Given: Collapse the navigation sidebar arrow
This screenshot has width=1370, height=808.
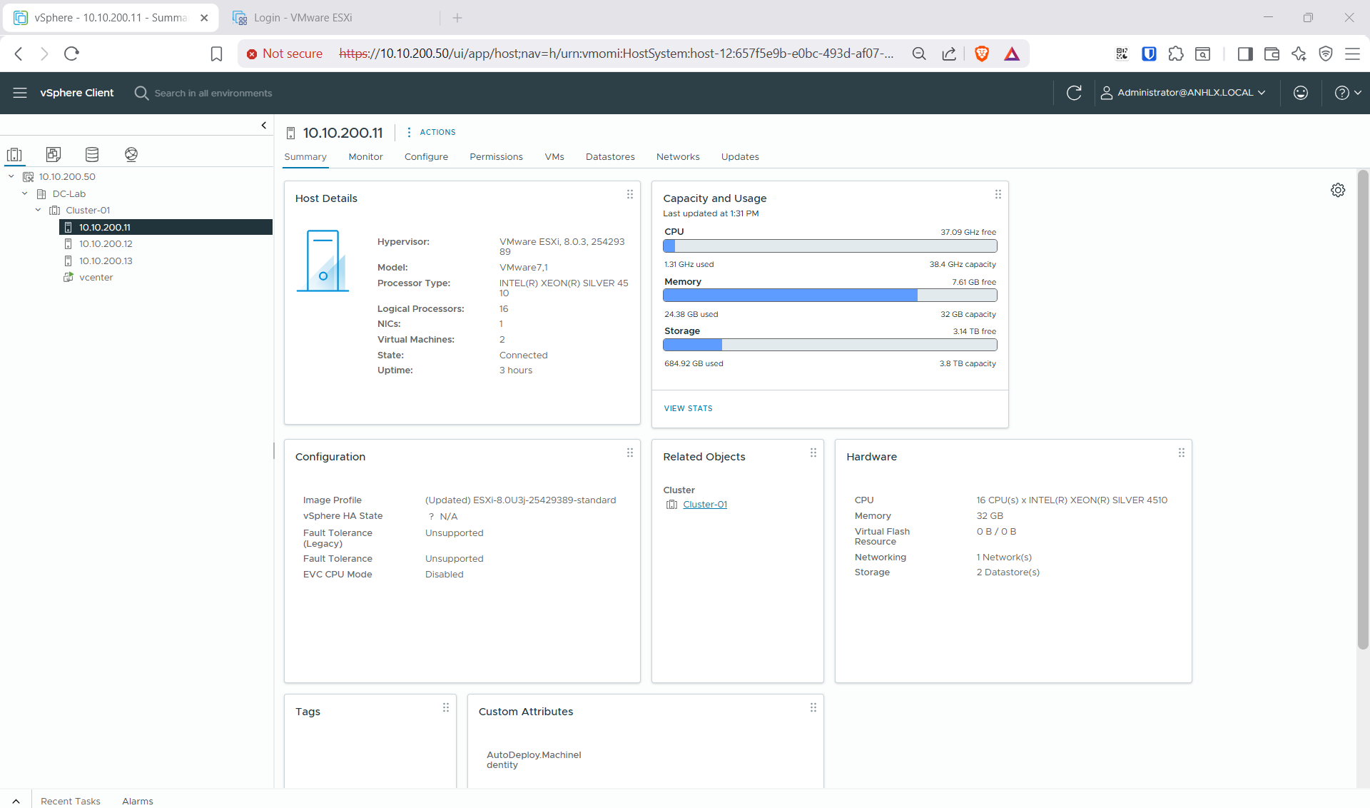Looking at the screenshot, I should tap(264, 125).
